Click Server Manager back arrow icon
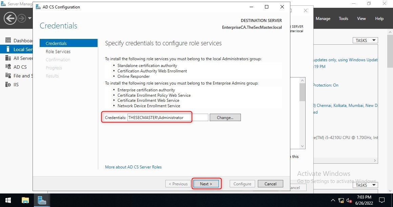Screen dimensions: 393x207 point(10,18)
